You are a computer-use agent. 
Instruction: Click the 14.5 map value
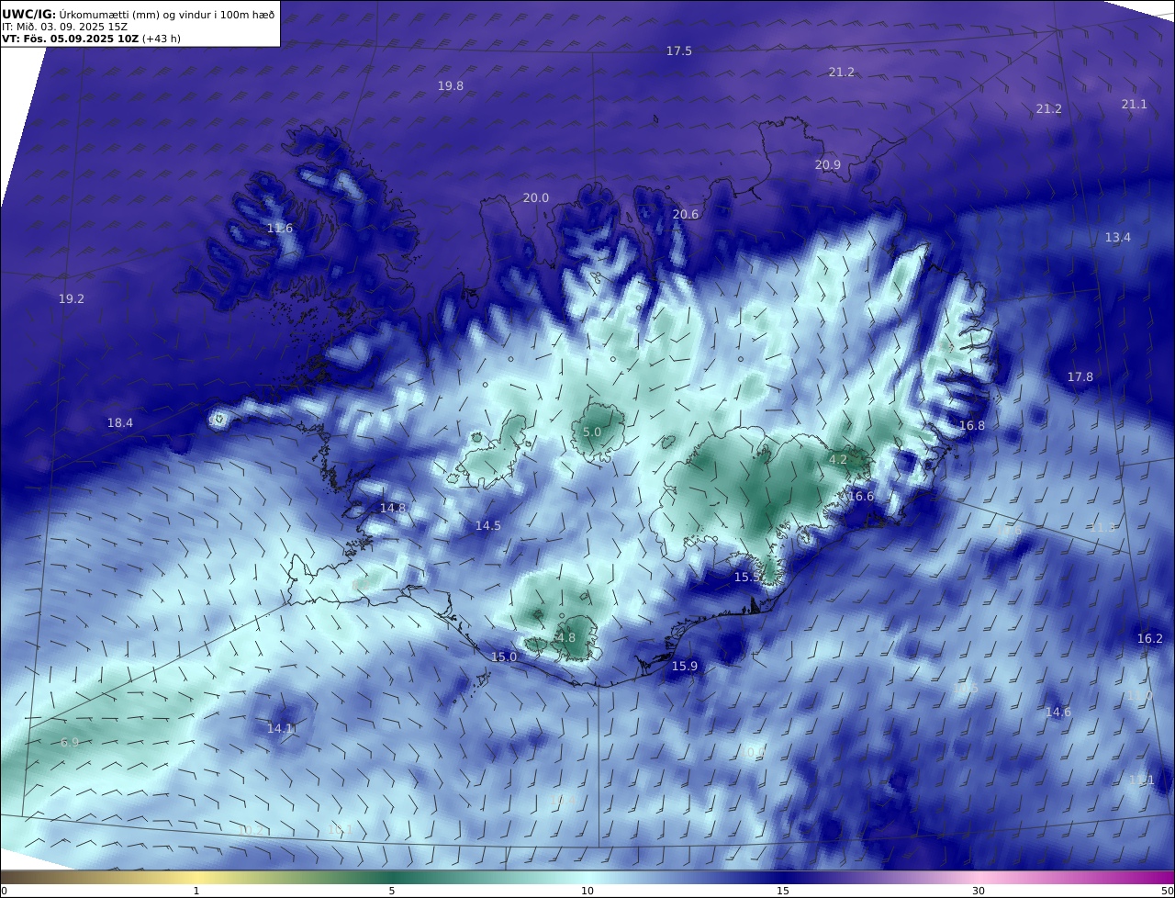488,526
